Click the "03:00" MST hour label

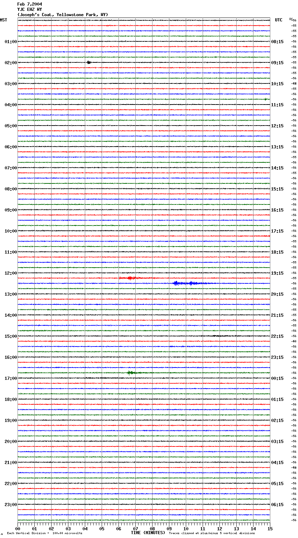[x=11, y=84]
